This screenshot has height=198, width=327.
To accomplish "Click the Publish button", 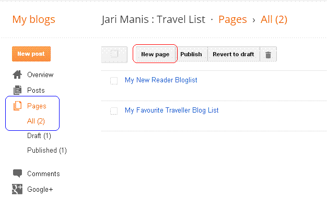I will click(x=191, y=54).
